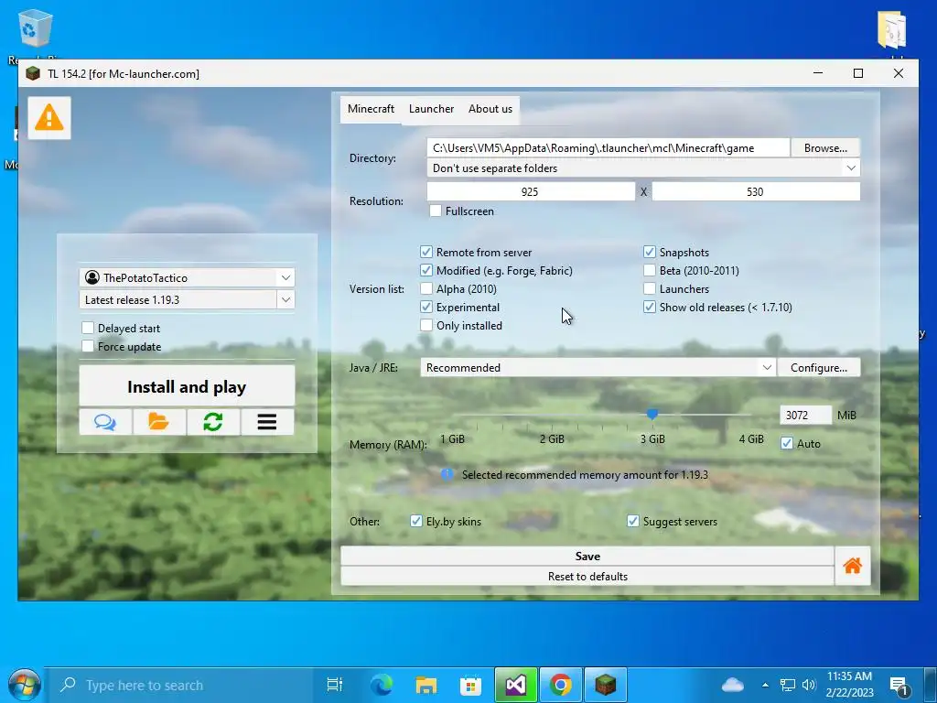The height and width of the screenshot is (703, 937).
Task: Open the hamburger menu icon
Action: [x=267, y=422]
